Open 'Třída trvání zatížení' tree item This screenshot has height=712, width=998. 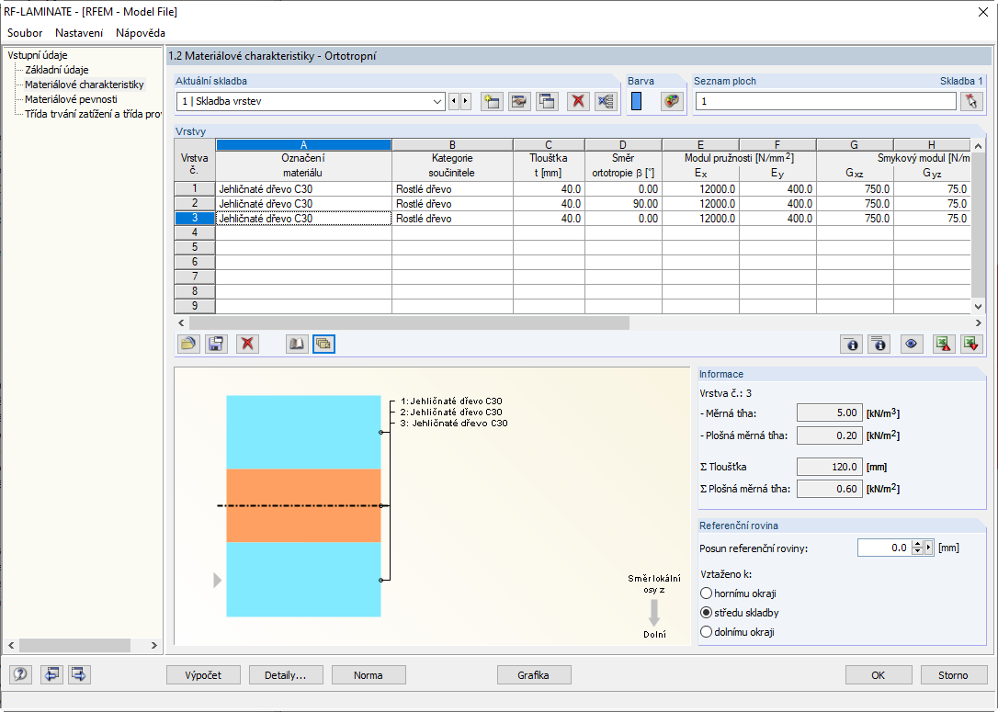tap(92, 114)
